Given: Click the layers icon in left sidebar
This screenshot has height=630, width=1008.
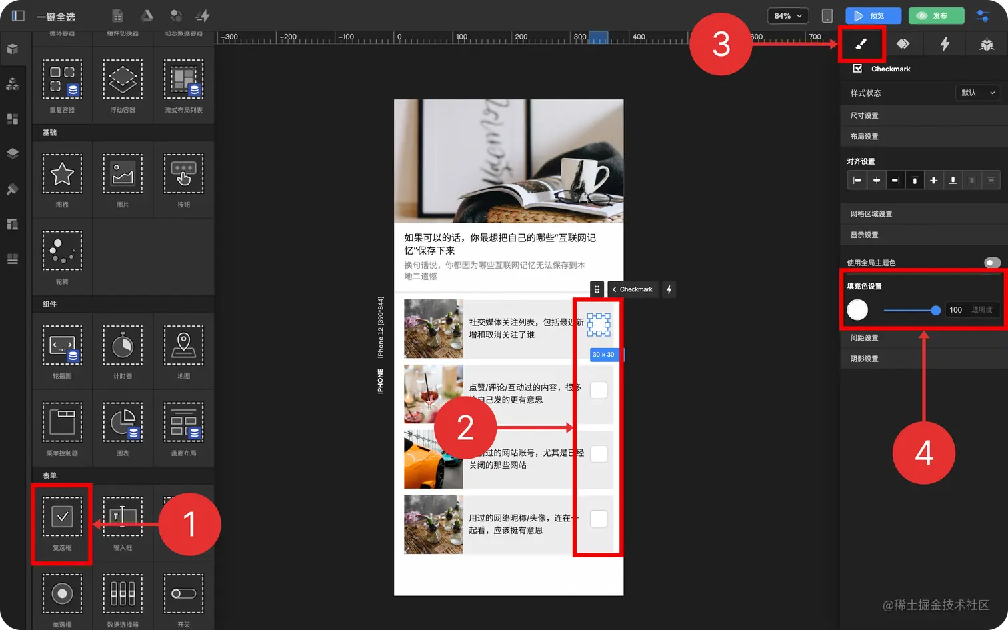Looking at the screenshot, I should tap(12, 153).
